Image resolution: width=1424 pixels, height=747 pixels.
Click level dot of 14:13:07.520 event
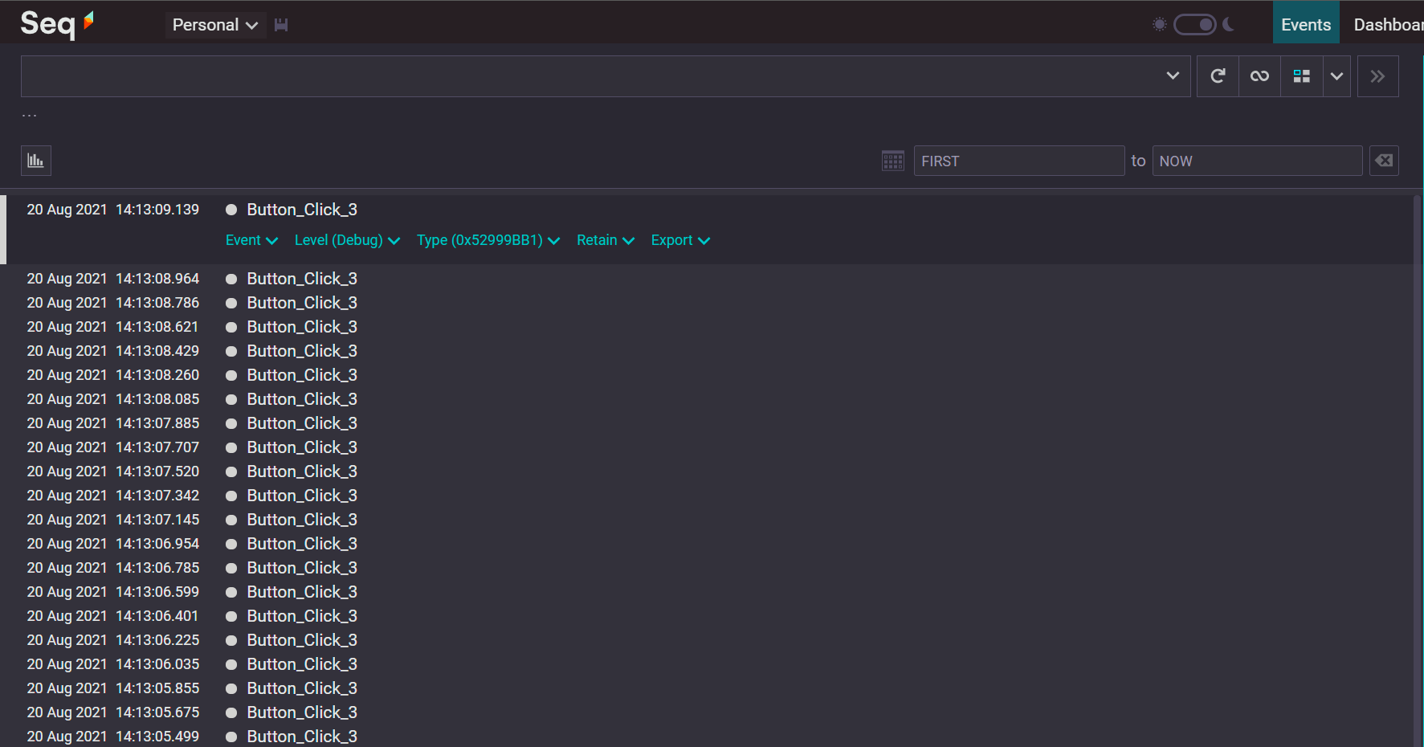pos(231,471)
